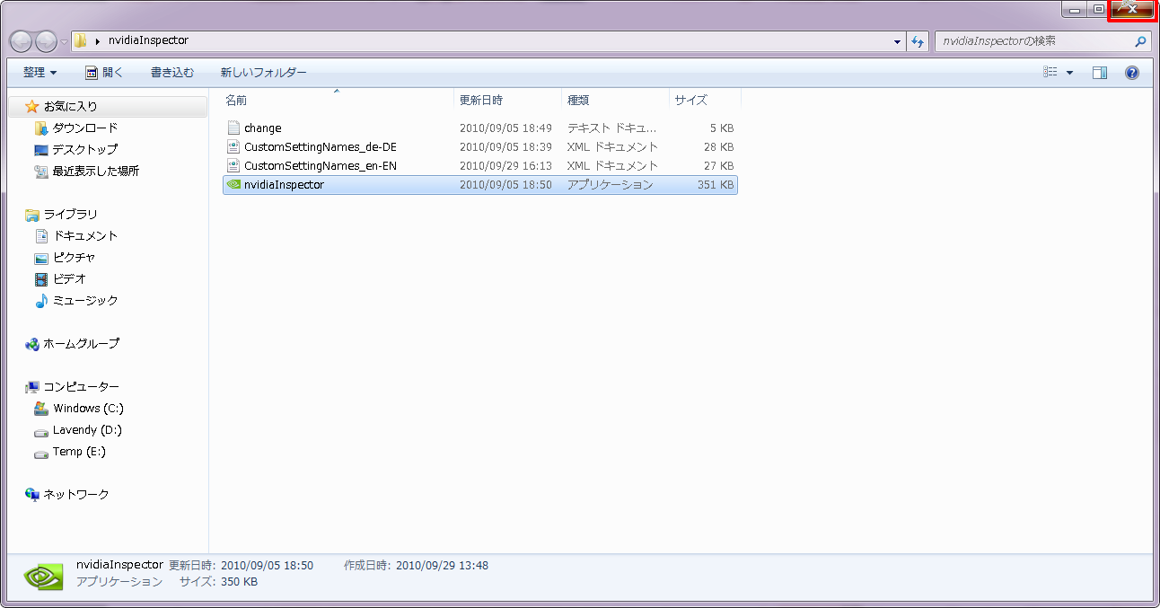Click the nvidiaInspector search input field
Image resolution: width=1160 pixels, height=608 pixels.
(x=1033, y=41)
